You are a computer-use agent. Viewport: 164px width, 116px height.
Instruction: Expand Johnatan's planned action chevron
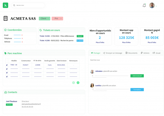point(93,76)
